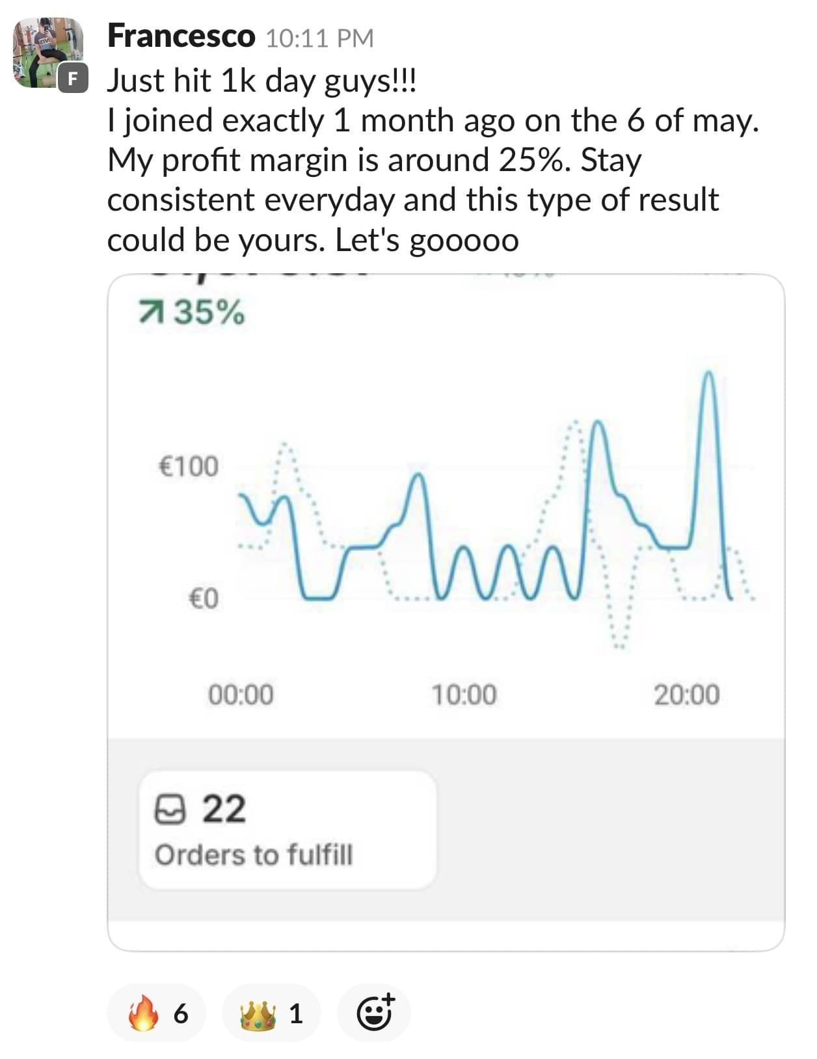Open Francesco's profile via the username
The image size is (817, 1059).
[181, 36]
